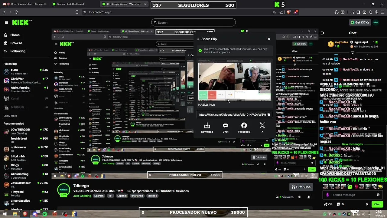The width and height of the screenshot is (387, 218).
Task: Open Spotify from the taskbar
Action: tap(45, 214)
